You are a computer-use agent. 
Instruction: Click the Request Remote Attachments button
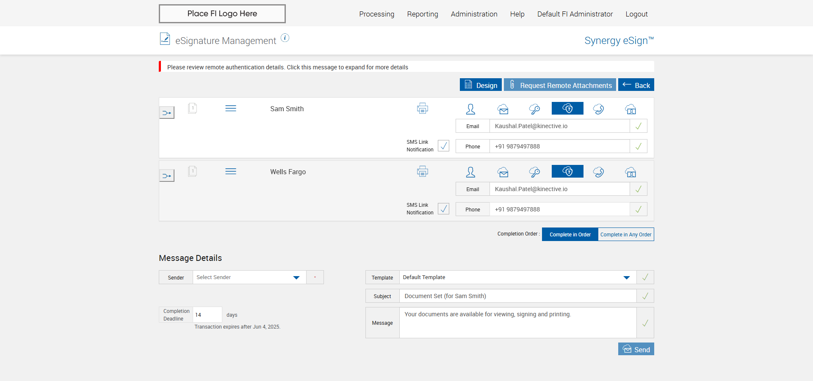click(560, 85)
